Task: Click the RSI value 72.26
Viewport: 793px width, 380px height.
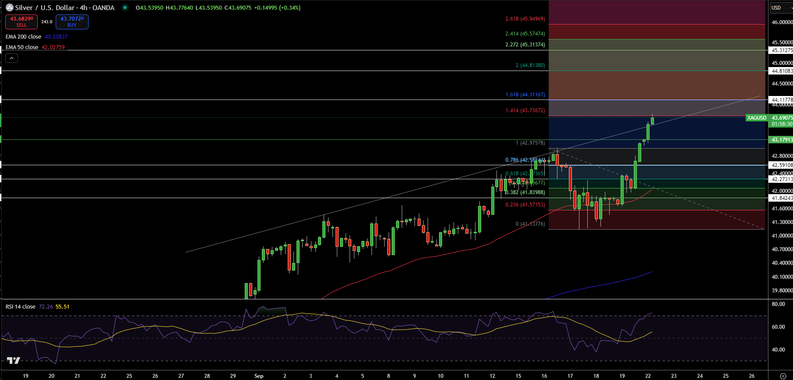Action: coord(46,306)
